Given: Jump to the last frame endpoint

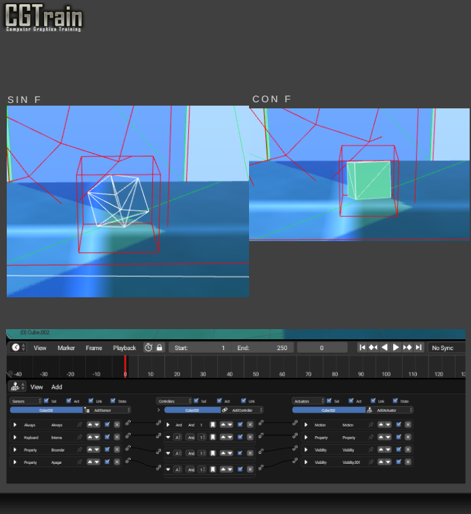Looking at the screenshot, I should click(x=419, y=347).
